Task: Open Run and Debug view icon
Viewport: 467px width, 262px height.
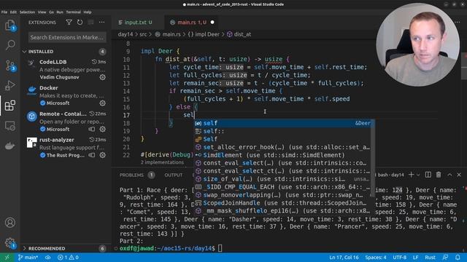Action: [x=9, y=85]
